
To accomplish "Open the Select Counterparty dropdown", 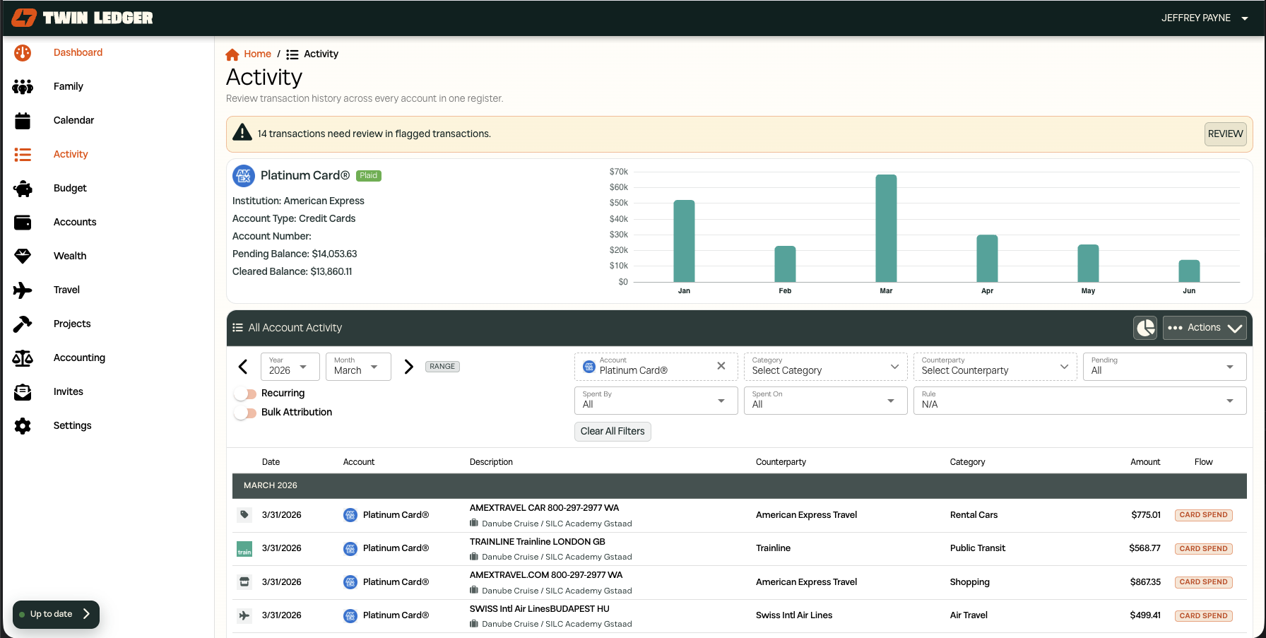I will 995,367.
